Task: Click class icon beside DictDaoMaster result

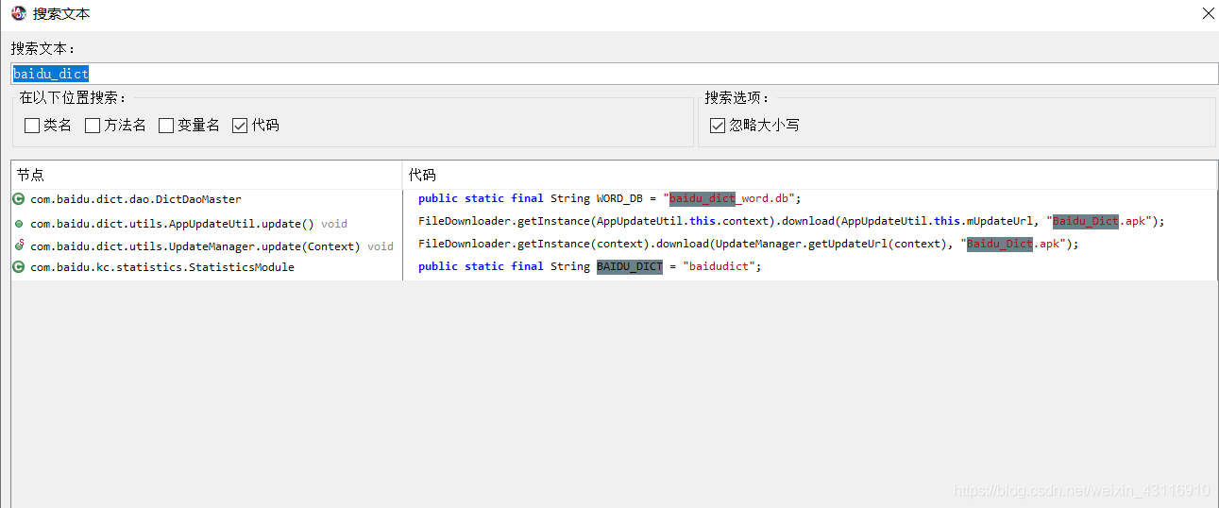Action: [19, 199]
